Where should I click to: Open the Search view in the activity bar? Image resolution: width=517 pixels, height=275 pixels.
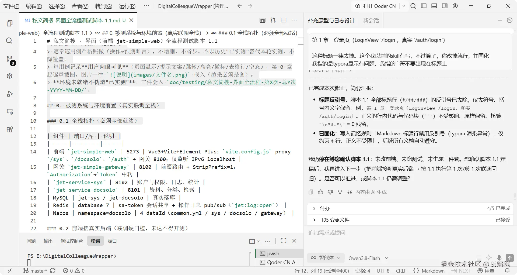(x=9, y=41)
